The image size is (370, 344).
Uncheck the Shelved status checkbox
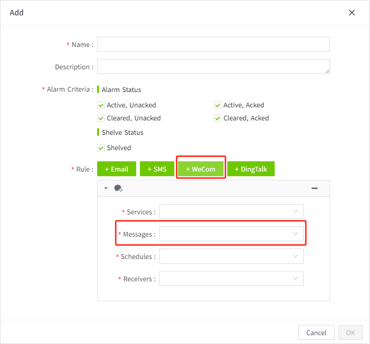click(101, 148)
